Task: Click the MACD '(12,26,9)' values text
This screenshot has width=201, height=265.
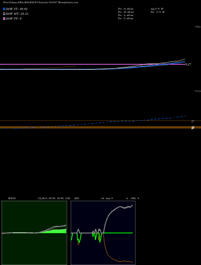Action: [53, 198]
